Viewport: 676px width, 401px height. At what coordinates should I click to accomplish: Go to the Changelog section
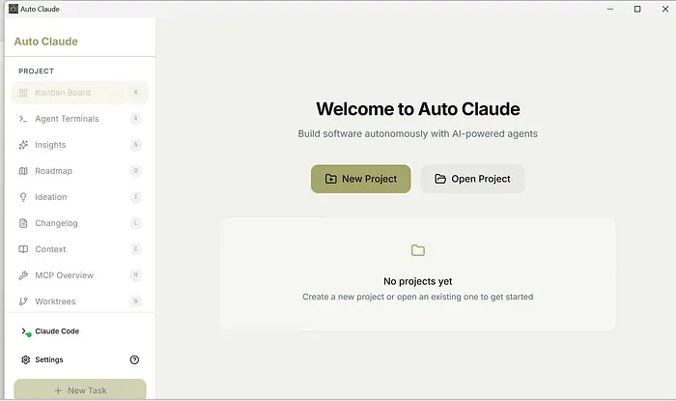[56, 223]
